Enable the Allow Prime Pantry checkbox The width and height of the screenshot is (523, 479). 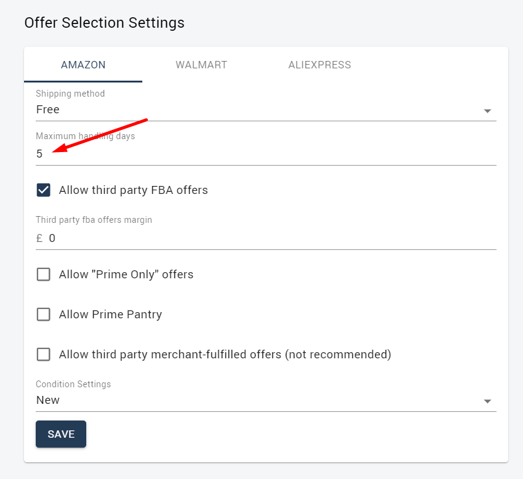[x=43, y=315]
